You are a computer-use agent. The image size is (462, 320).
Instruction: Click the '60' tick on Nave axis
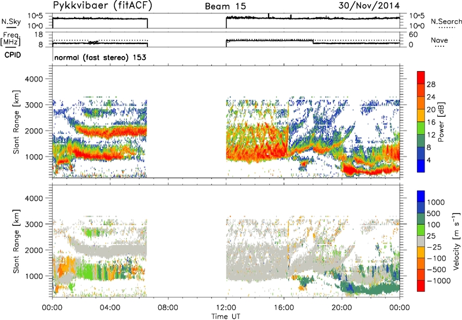(413, 35)
